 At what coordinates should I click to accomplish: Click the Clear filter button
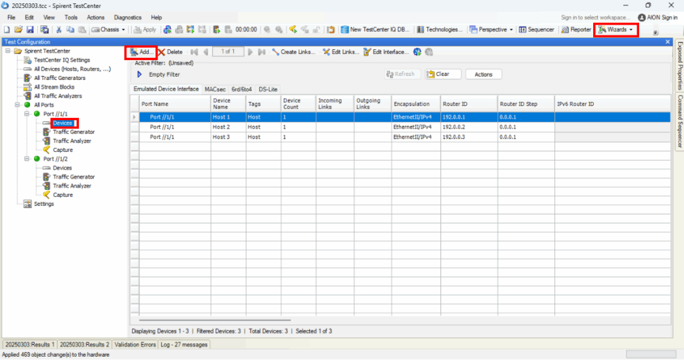coord(443,75)
